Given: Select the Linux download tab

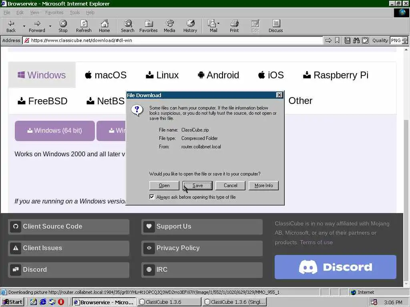Looking at the screenshot, I should pyautogui.click(x=162, y=75).
